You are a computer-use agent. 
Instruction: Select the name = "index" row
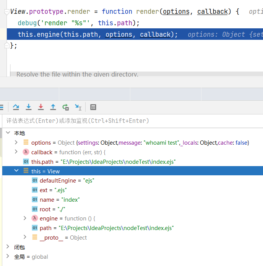pos(133,200)
